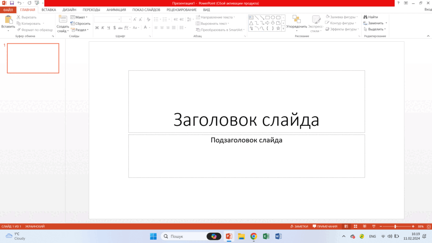The width and height of the screenshot is (432, 243).
Task: Undo the last action
Action: pyautogui.click(x=19, y=3)
